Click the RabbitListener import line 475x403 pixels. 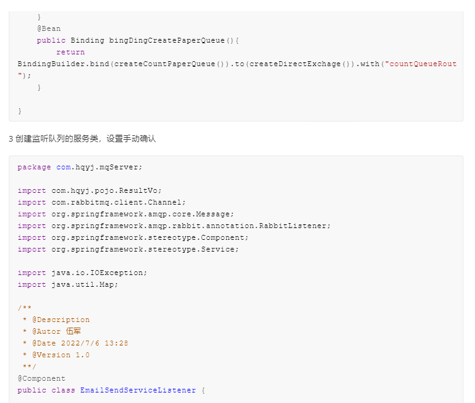point(174,226)
